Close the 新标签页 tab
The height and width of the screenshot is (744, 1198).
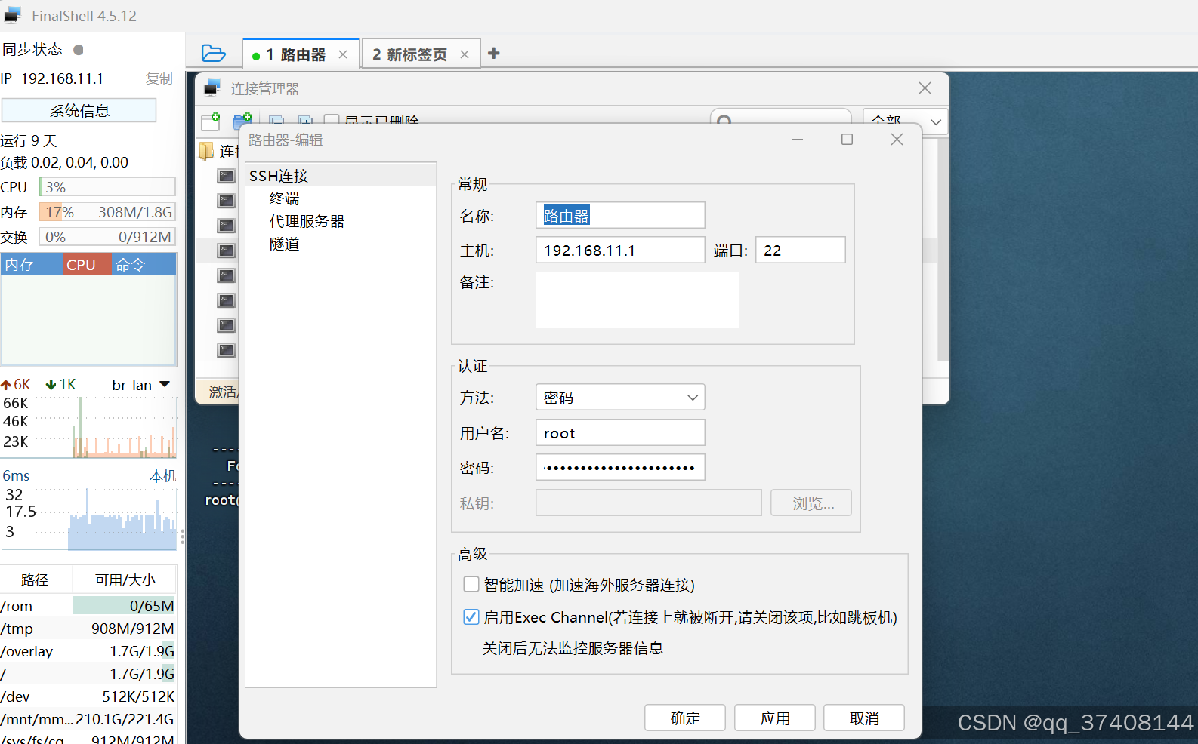click(x=465, y=54)
